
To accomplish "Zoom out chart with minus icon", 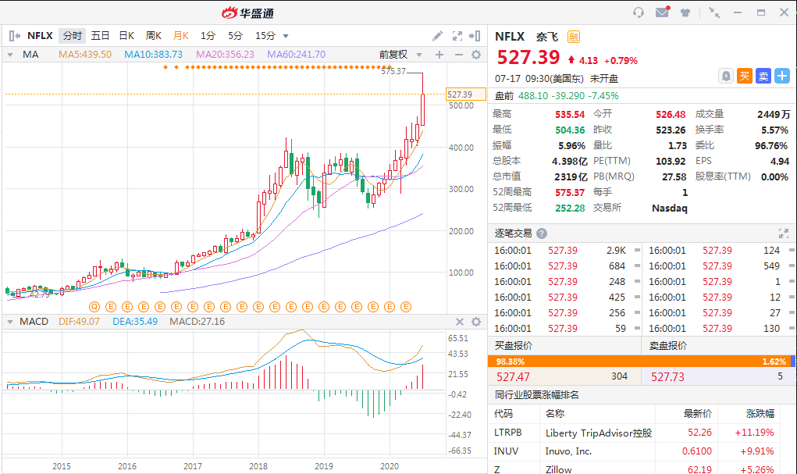I will click(x=458, y=55).
